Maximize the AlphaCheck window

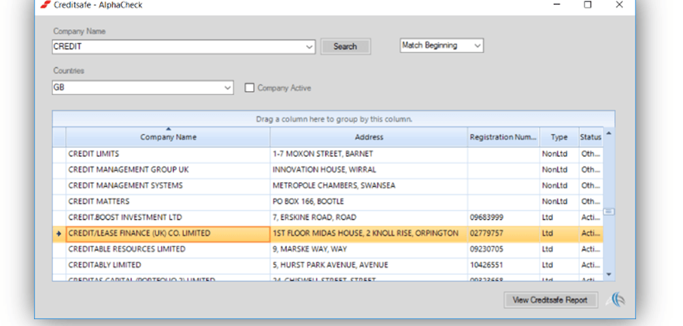click(588, 5)
